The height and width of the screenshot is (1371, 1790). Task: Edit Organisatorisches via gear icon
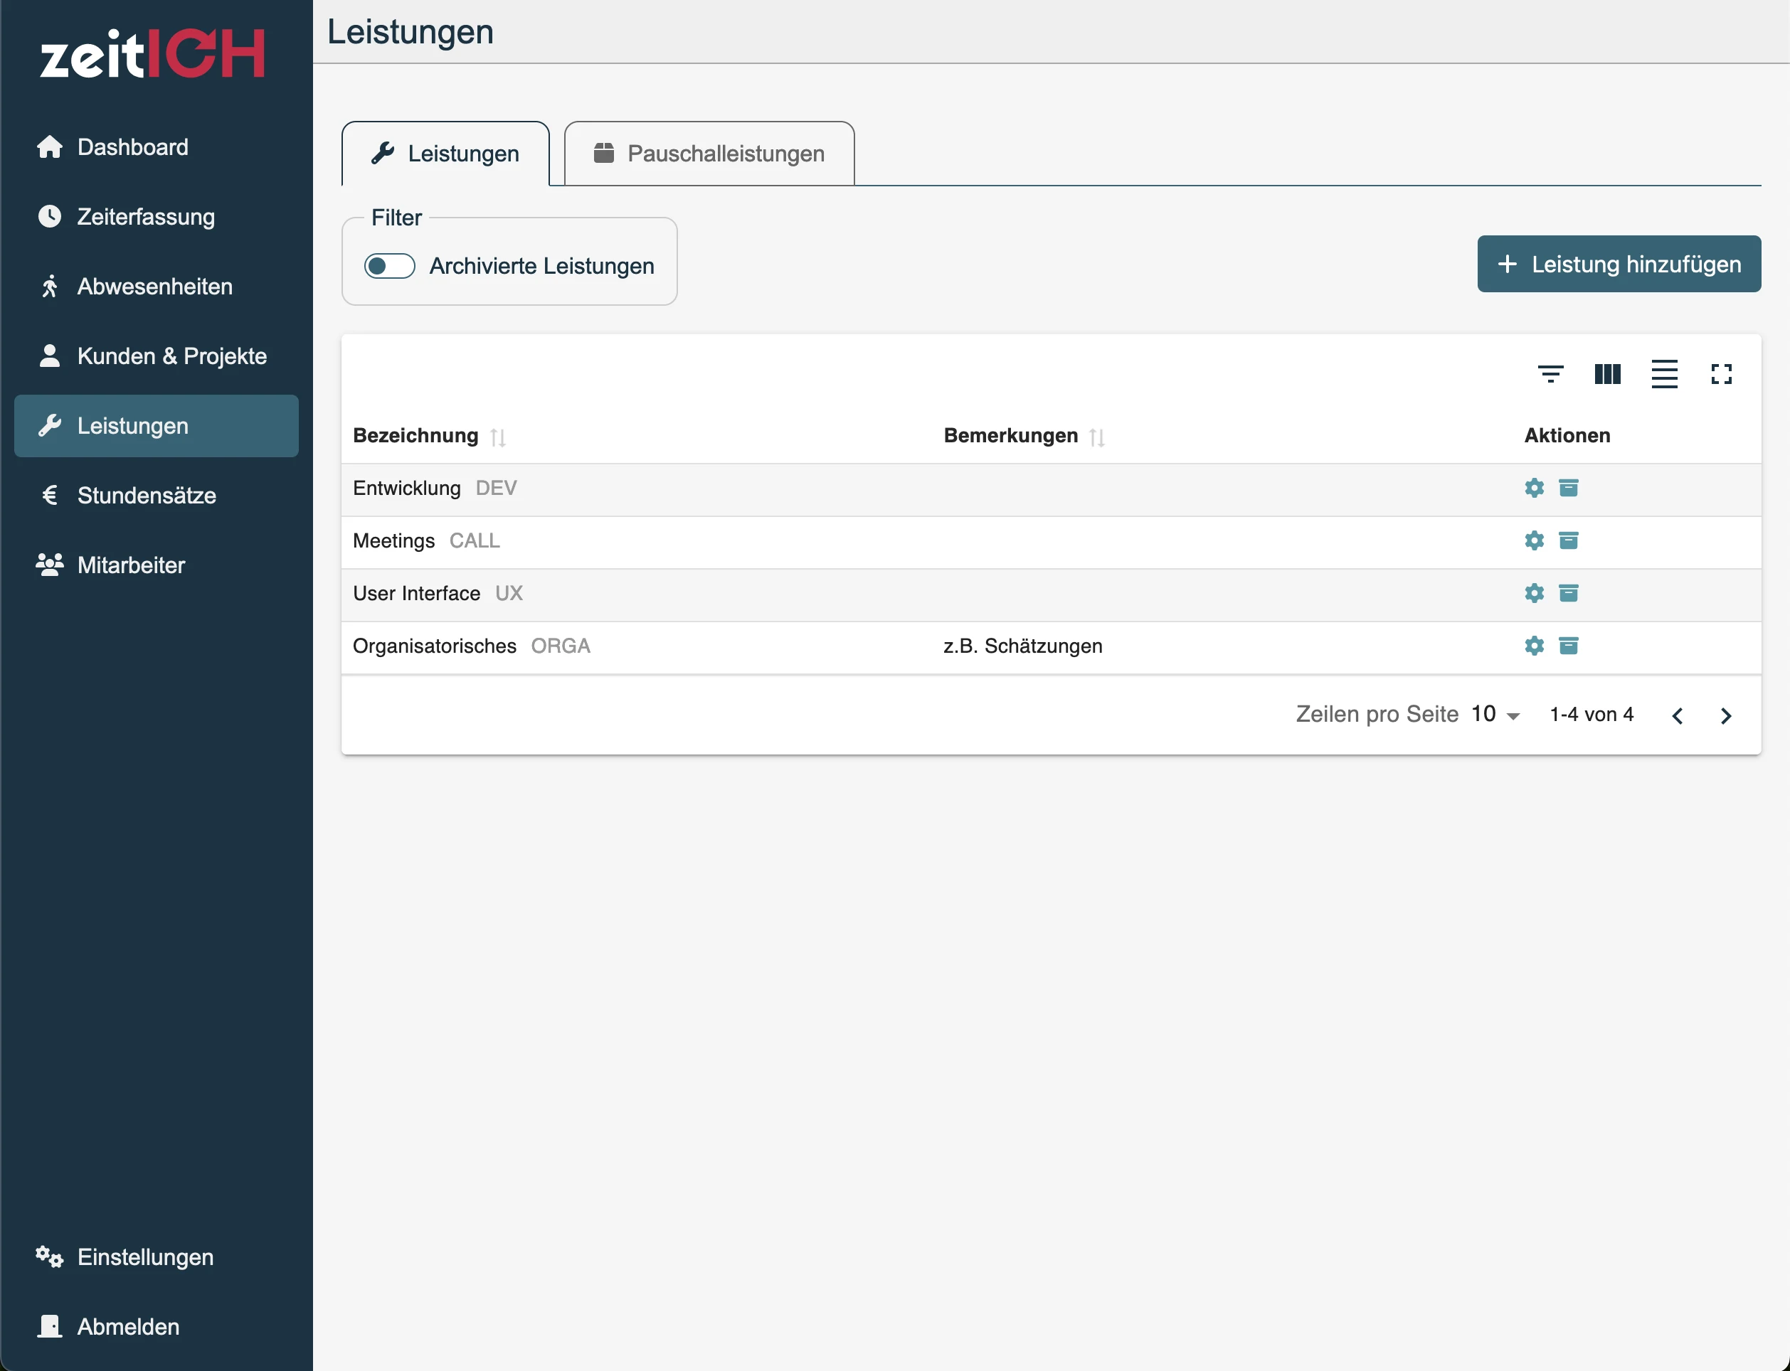1535,646
